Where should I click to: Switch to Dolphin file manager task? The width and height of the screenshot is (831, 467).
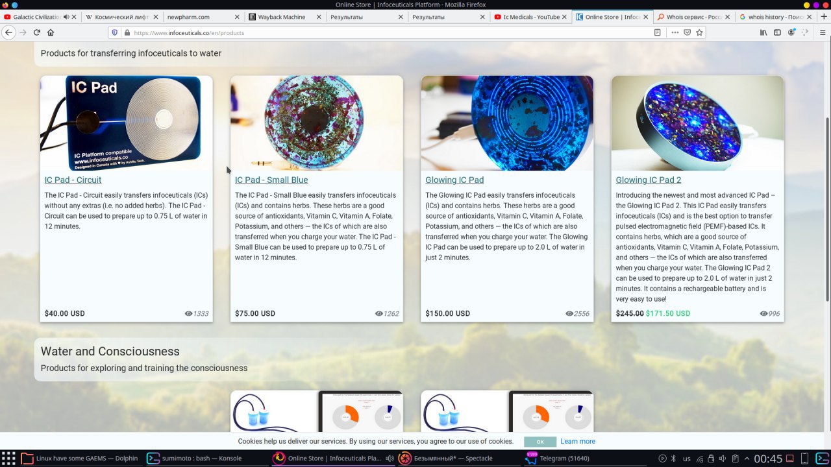[81, 458]
